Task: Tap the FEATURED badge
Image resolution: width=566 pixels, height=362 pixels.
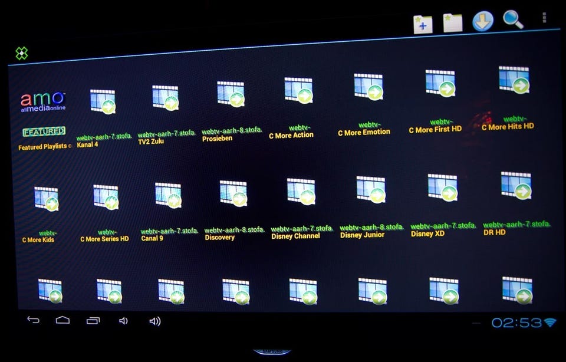Action: tap(44, 131)
